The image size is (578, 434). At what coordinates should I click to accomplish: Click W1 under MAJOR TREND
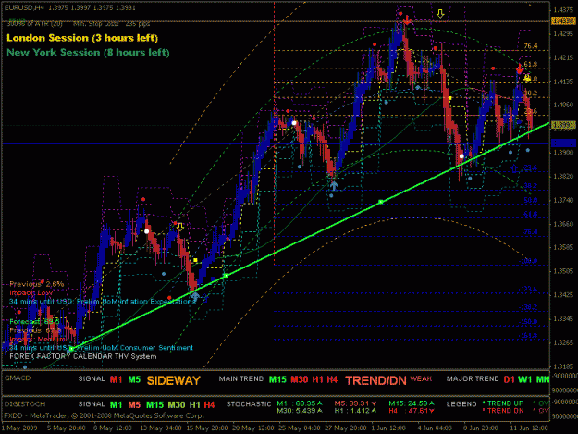pos(525,379)
